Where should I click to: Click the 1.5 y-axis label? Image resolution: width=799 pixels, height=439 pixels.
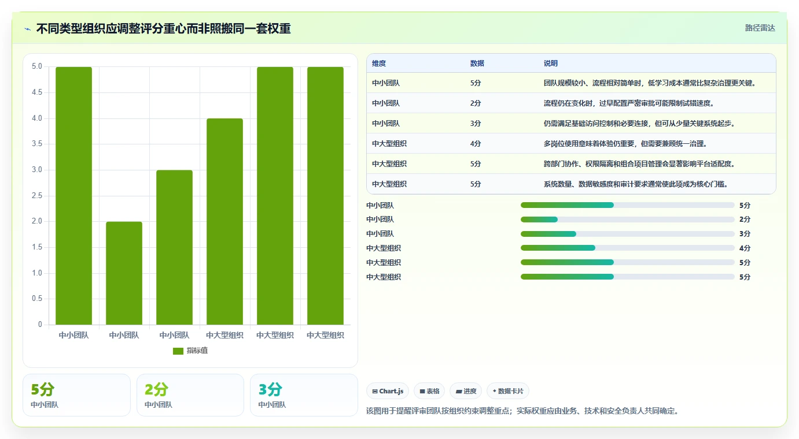[x=36, y=247]
